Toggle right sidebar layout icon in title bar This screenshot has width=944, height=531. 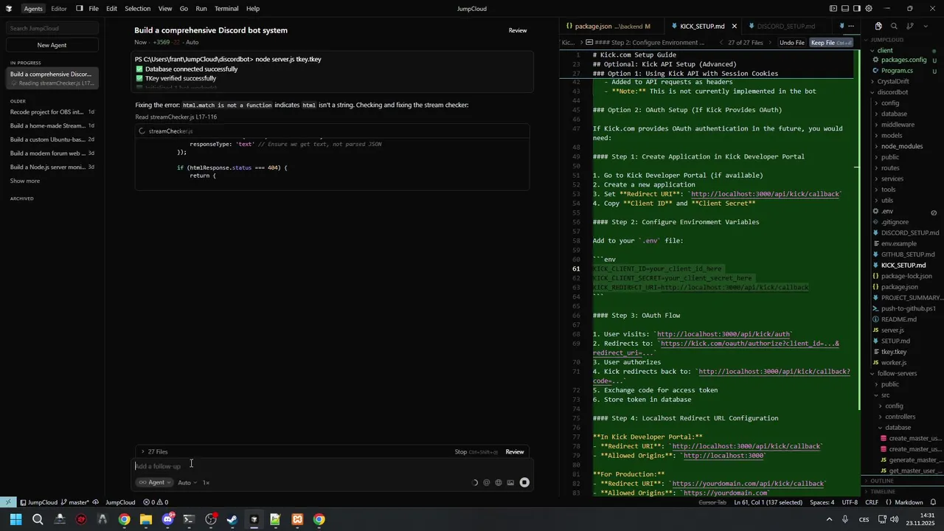[856, 9]
